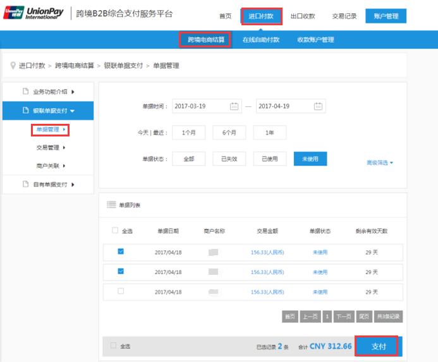This screenshot has height=362, width=438.
Task: Click the location pin breadcrumb icon
Action: 13,66
